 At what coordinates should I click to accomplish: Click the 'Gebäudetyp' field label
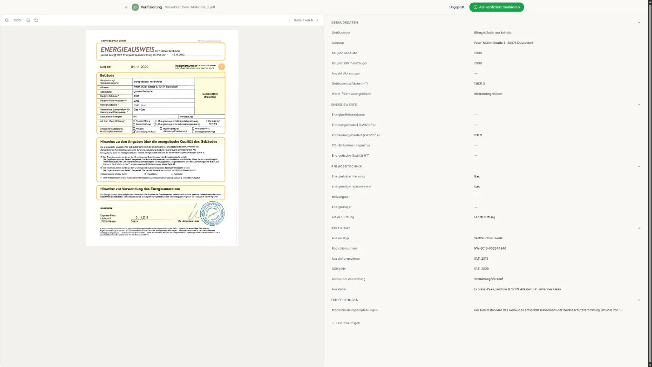point(340,33)
